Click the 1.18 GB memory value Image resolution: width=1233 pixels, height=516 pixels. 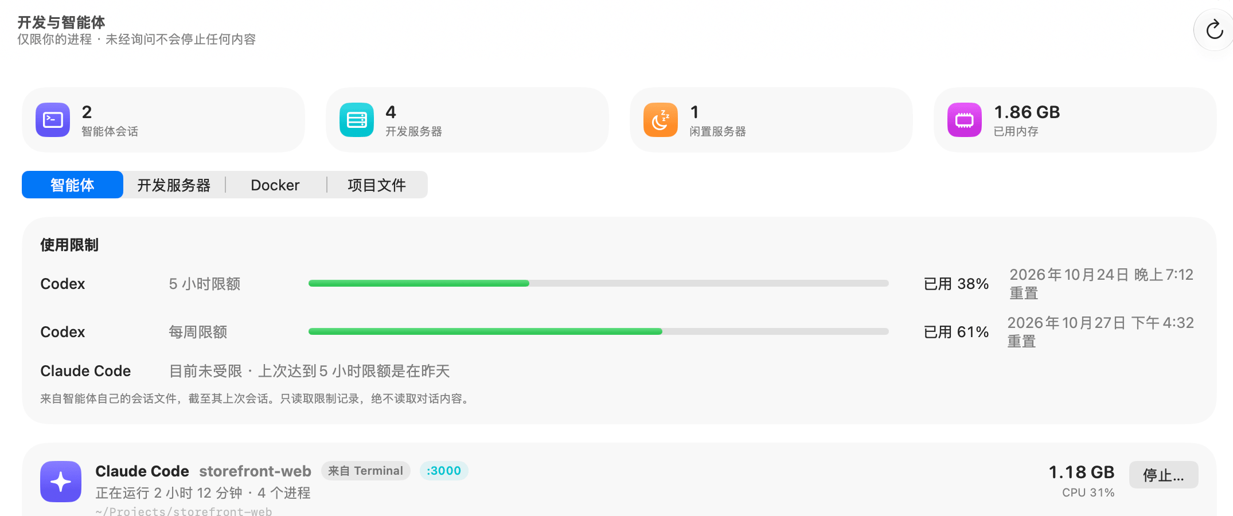click(1082, 472)
